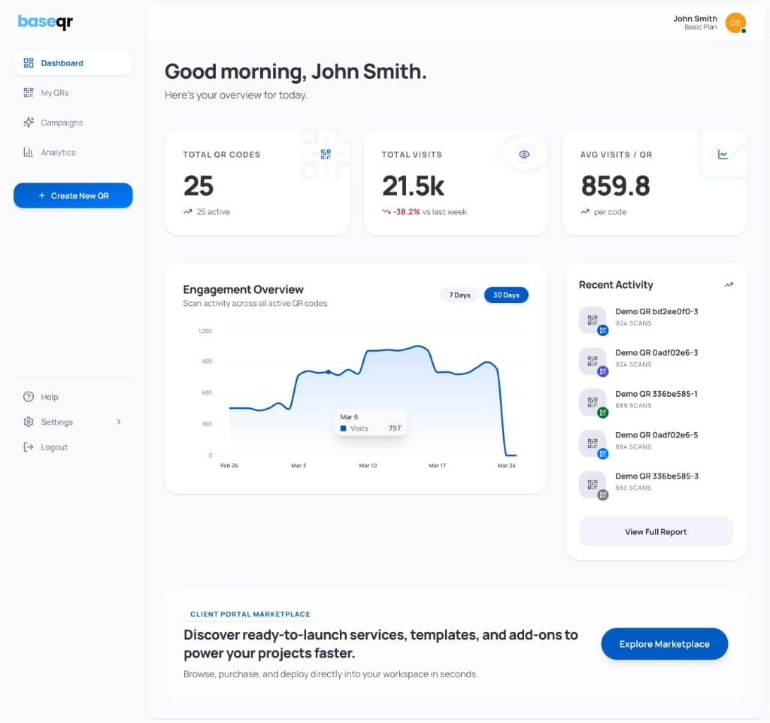Switch the chart to 7 Days view

click(x=459, y=295)
